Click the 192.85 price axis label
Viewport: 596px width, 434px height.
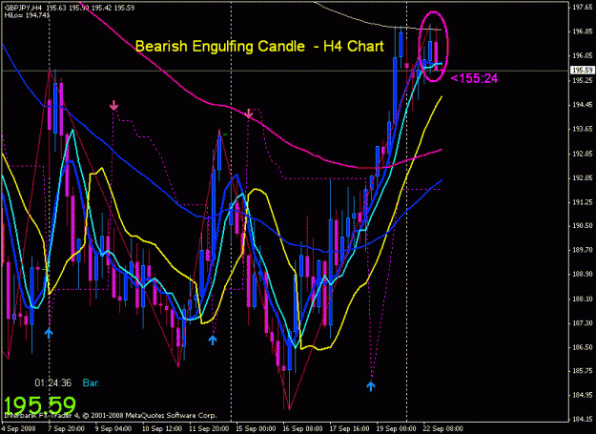pyautogui.click(x=583, y=154)
